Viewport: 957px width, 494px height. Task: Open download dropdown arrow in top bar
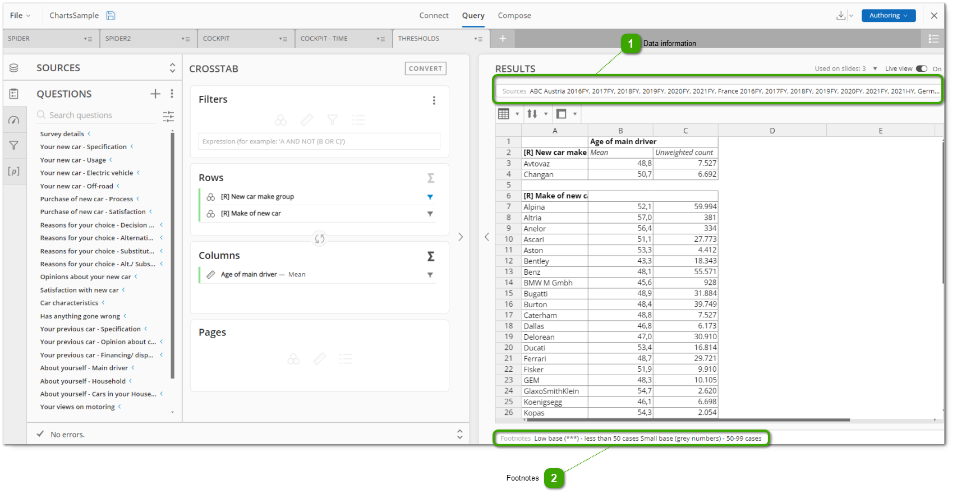tap(851, 16)
